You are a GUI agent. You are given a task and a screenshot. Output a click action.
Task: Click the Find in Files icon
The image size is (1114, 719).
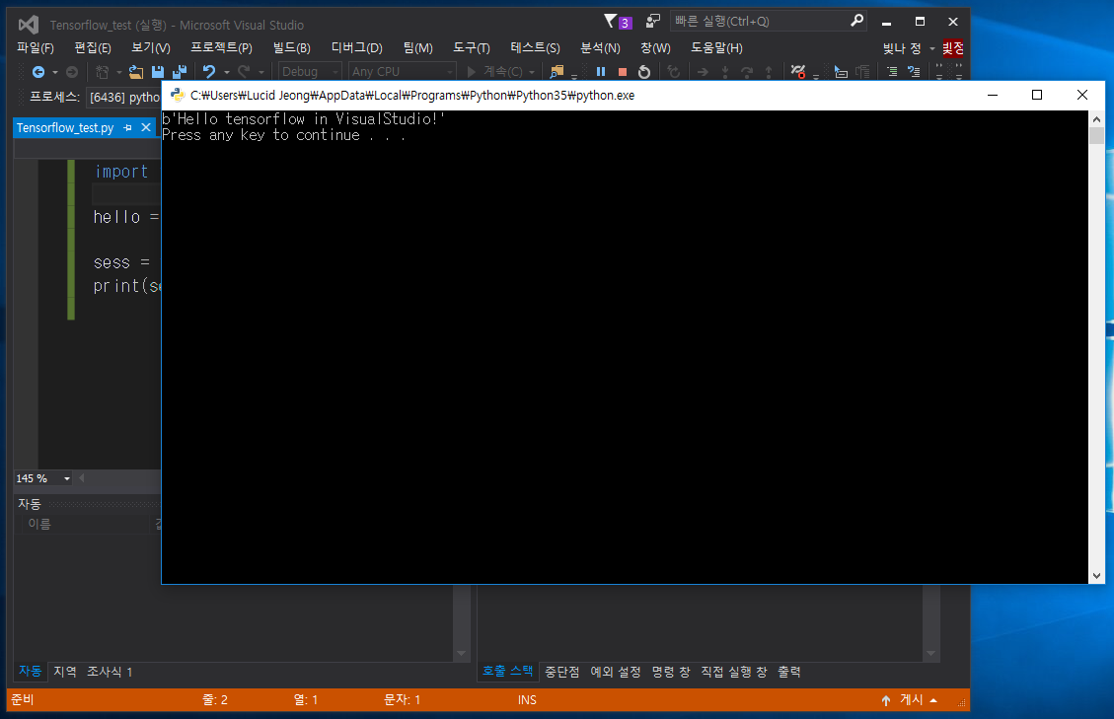click(557, 72)
